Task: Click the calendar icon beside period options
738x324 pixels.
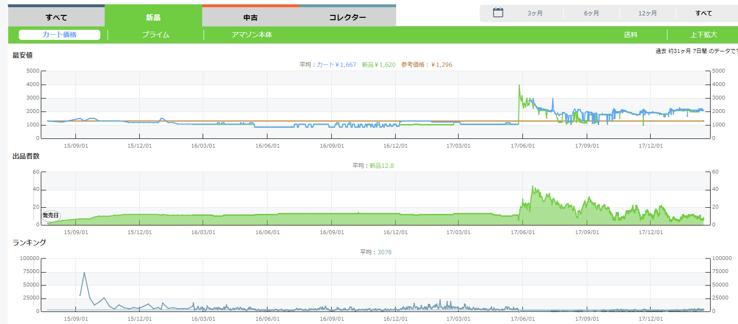Action: point(498,13)
